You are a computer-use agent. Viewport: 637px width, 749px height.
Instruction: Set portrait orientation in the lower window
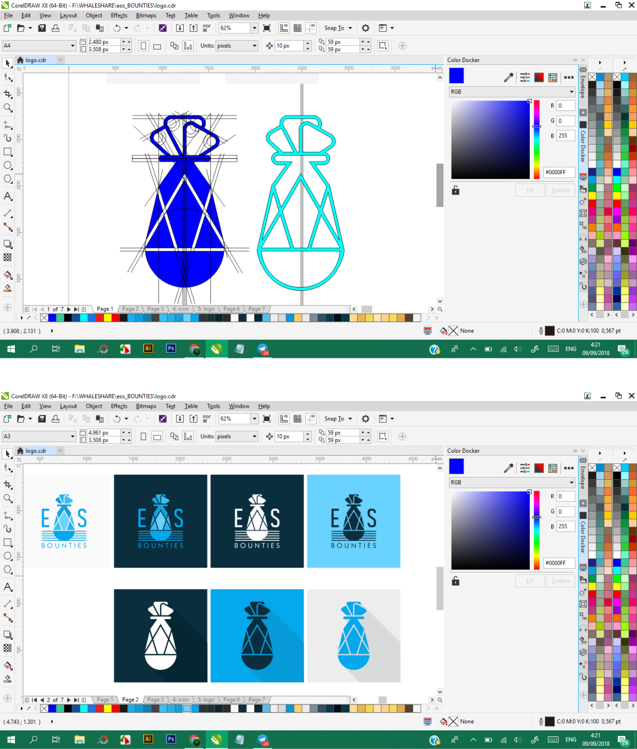pyautogui.click(x=144, y=436)
